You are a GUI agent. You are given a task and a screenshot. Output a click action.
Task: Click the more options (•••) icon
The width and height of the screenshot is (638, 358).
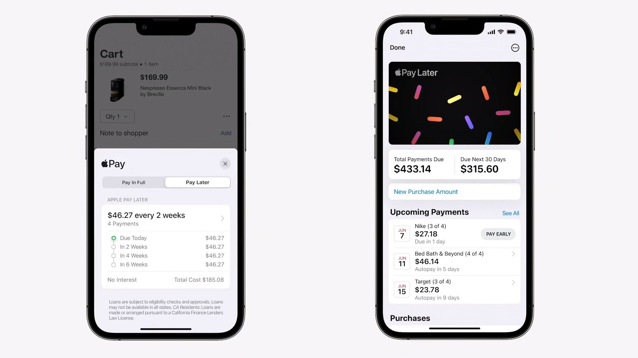[x=515, y=48]
